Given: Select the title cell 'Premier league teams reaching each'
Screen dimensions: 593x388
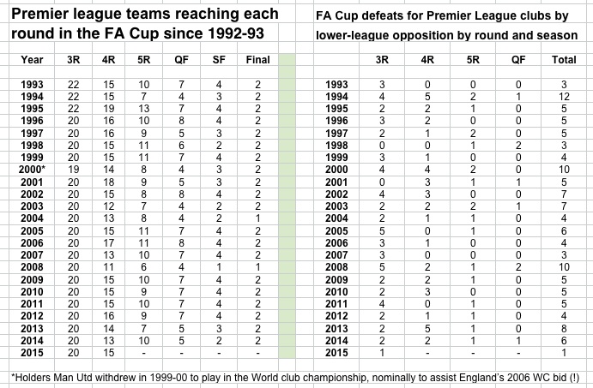Looking at the screenshot, I should tap(145, 14).
